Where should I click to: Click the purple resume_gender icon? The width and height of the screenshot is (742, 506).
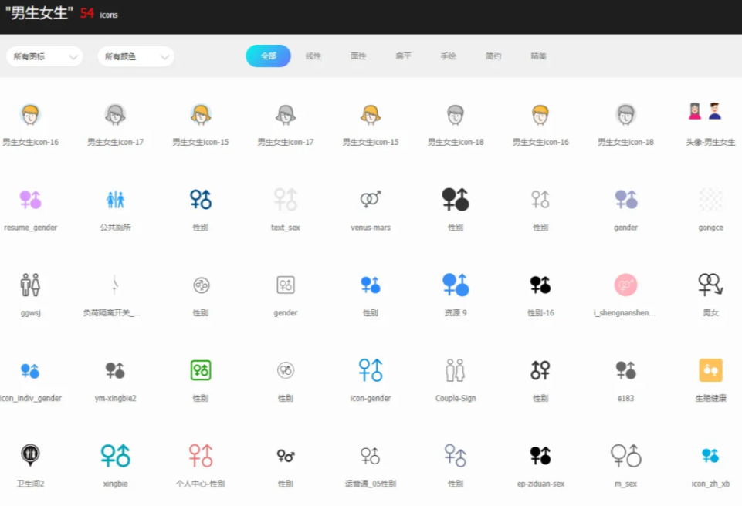coord(30,200)
